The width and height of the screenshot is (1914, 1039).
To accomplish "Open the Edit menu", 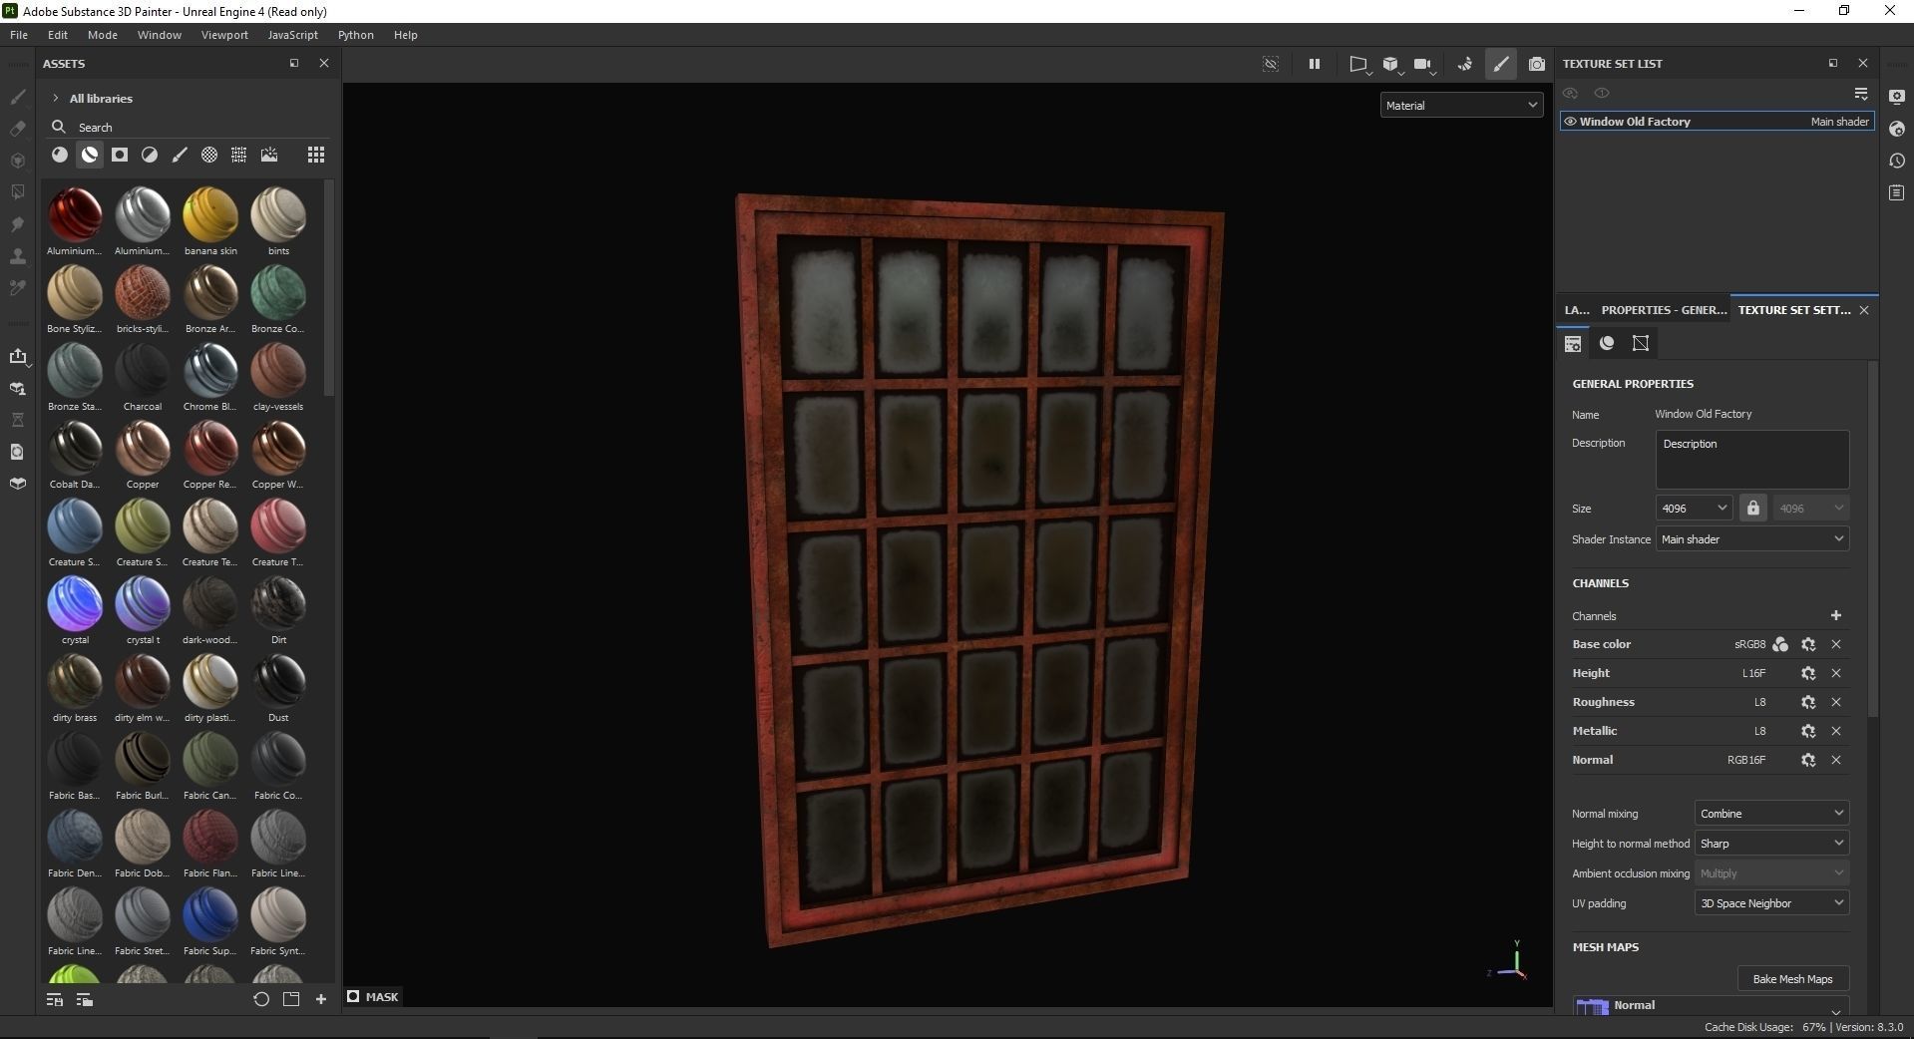I will tap(58, 35).
